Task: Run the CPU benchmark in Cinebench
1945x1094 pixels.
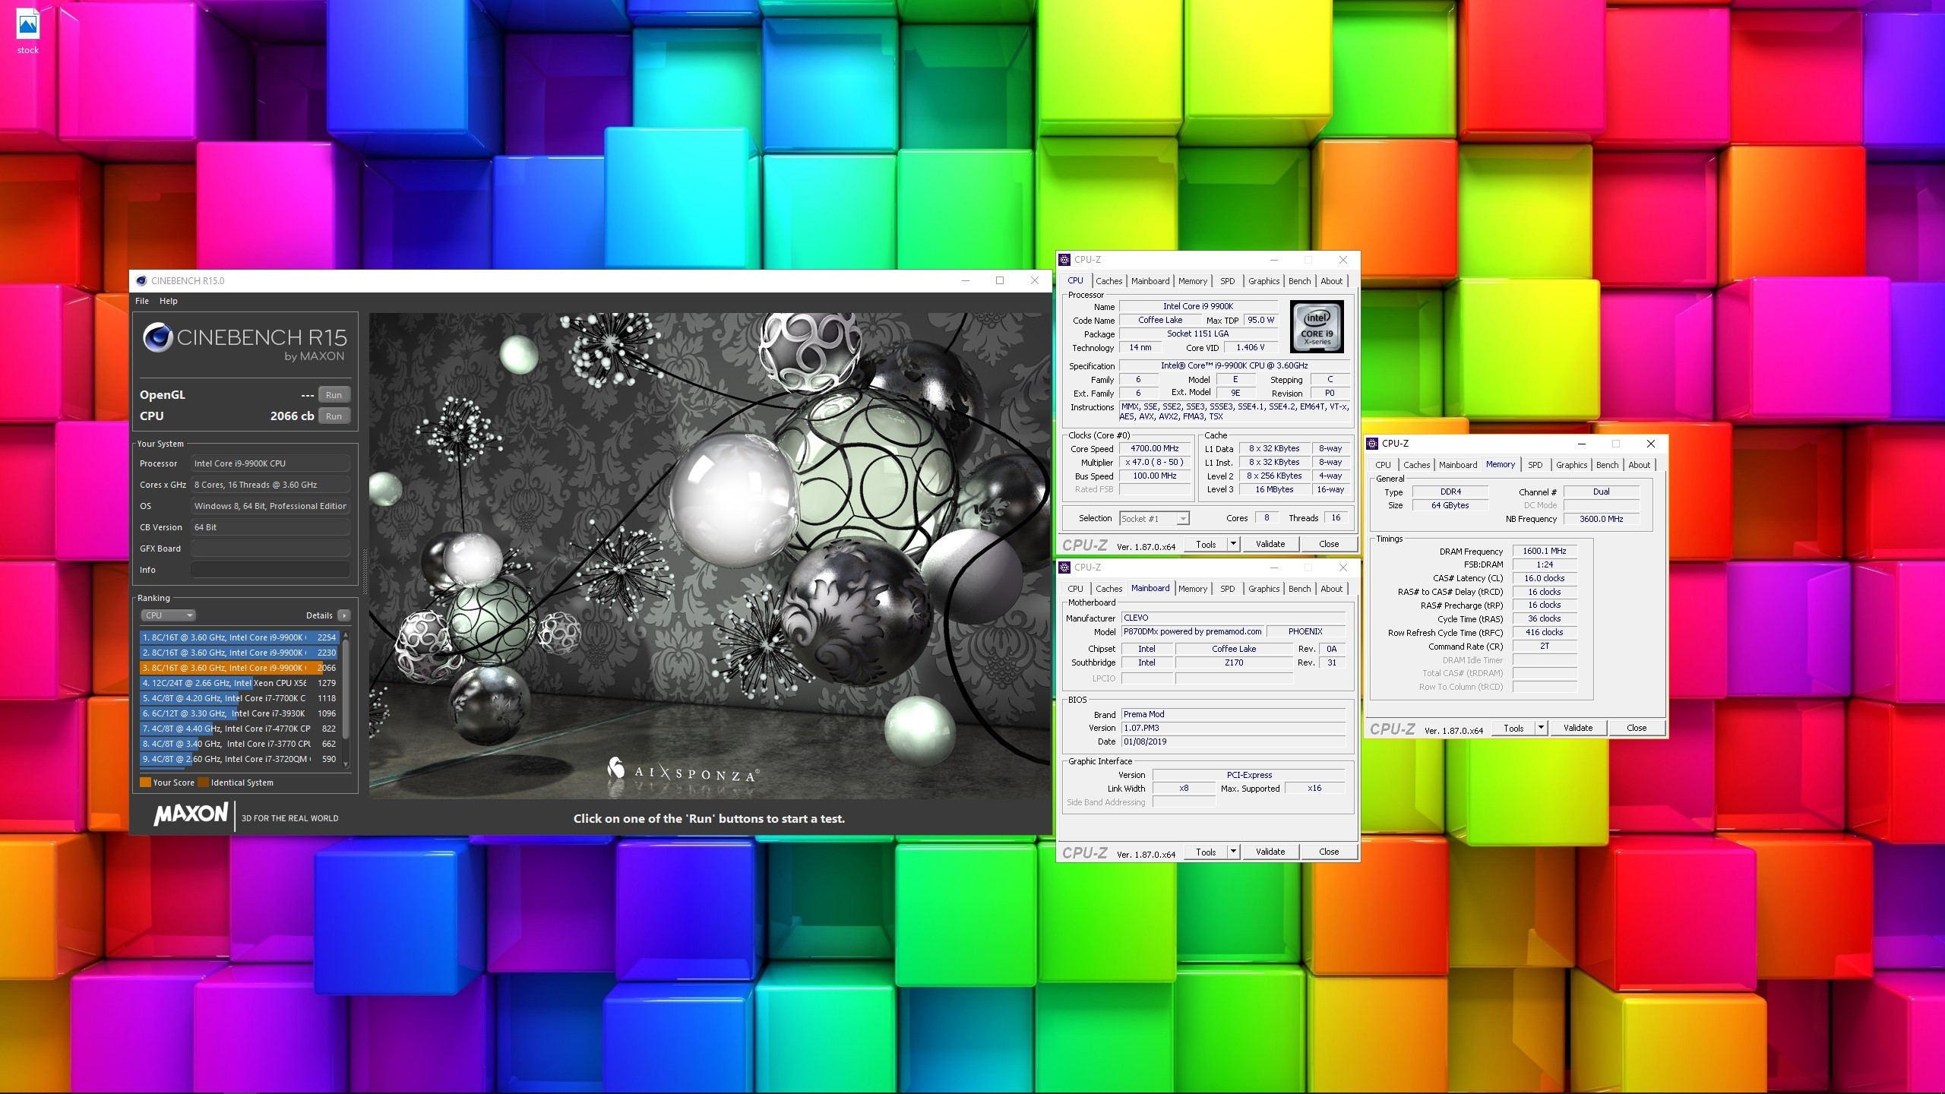Action: point(334,416)
